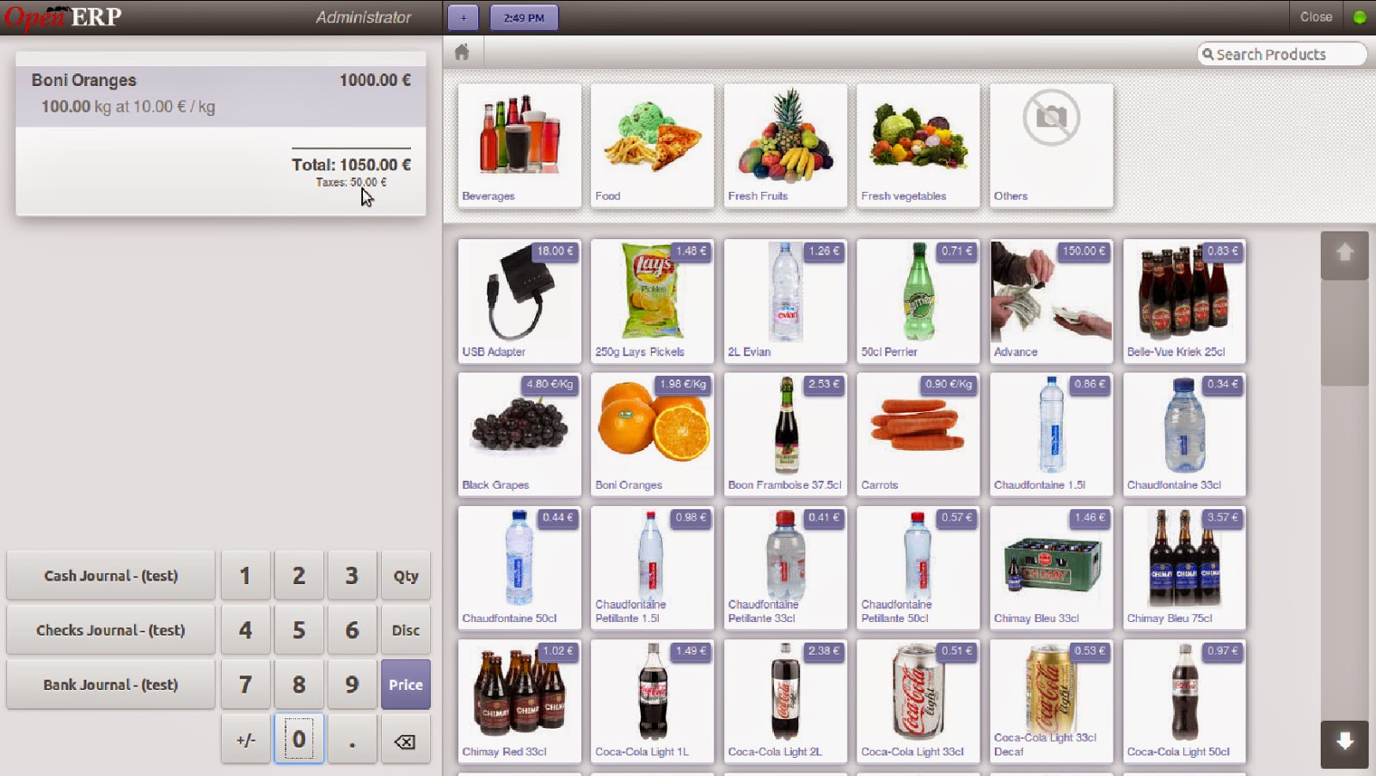Tap numpad key 6
The height and width of the screenshot is (776, 1376).
tap(352, 630)
